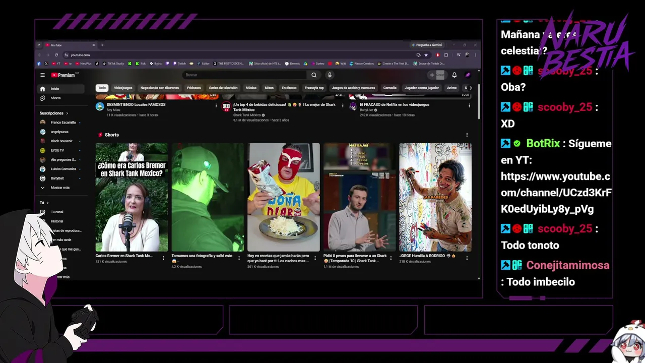The height and width of the screenshot is (363, 645).
Task: Select the Videojuegos filter chip
Action: click(123, 88)
